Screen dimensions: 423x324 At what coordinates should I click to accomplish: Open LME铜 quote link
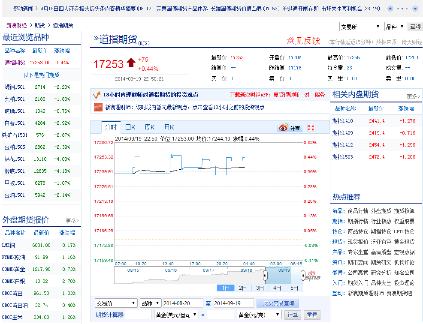point(8,245)
